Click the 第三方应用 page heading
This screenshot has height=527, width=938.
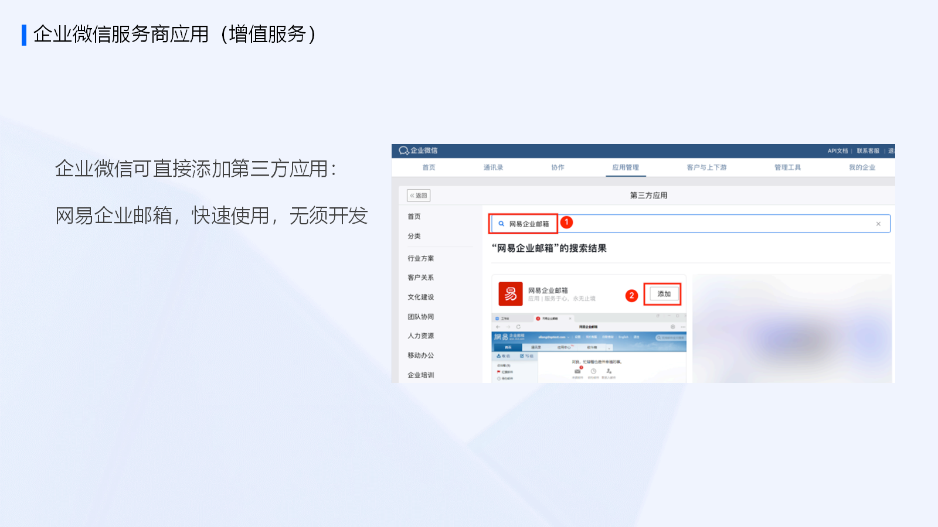coord(648,196)
